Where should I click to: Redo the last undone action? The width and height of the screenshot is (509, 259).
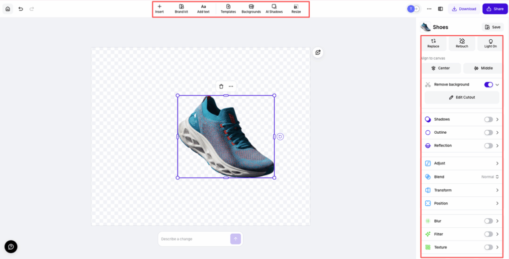[x=32, y=9]
